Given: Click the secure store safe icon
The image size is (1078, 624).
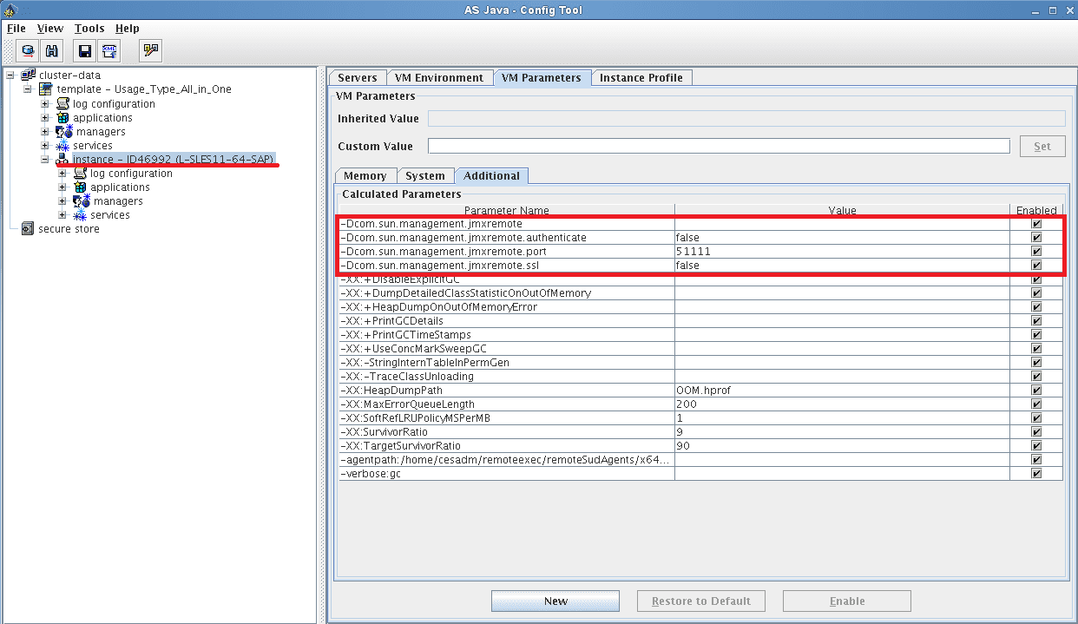Looking at the screenshot, I should click(x=28, y=228).
